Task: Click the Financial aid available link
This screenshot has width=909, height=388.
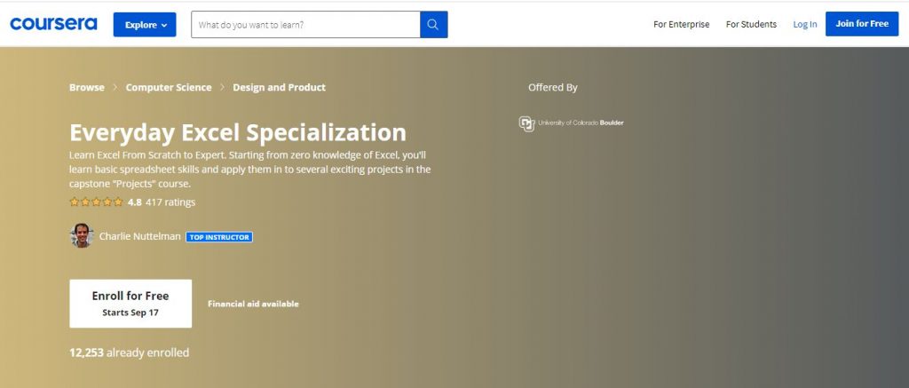Action: 253,304
